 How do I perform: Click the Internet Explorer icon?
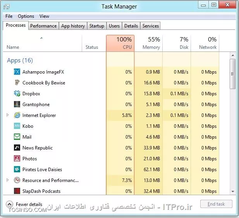[17, 115]
